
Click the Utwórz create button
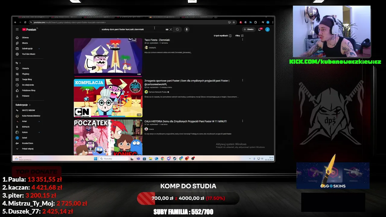point(249,30)
